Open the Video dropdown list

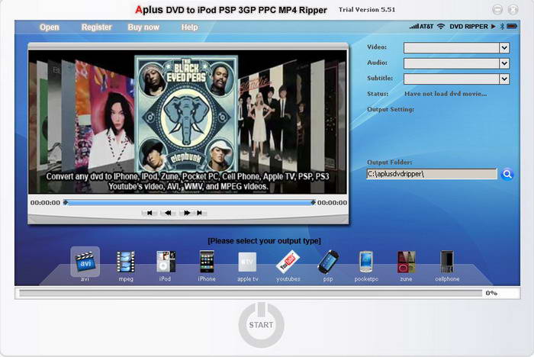(504, 48)
